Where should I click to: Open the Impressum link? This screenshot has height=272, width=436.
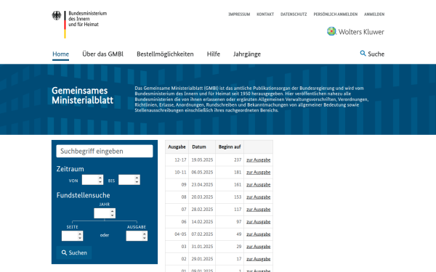pos(239,15)
